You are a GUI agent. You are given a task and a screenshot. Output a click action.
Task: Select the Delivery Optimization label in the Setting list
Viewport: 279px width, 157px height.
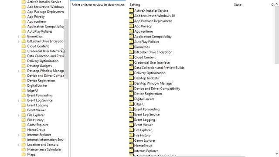(x=150, y=73)
